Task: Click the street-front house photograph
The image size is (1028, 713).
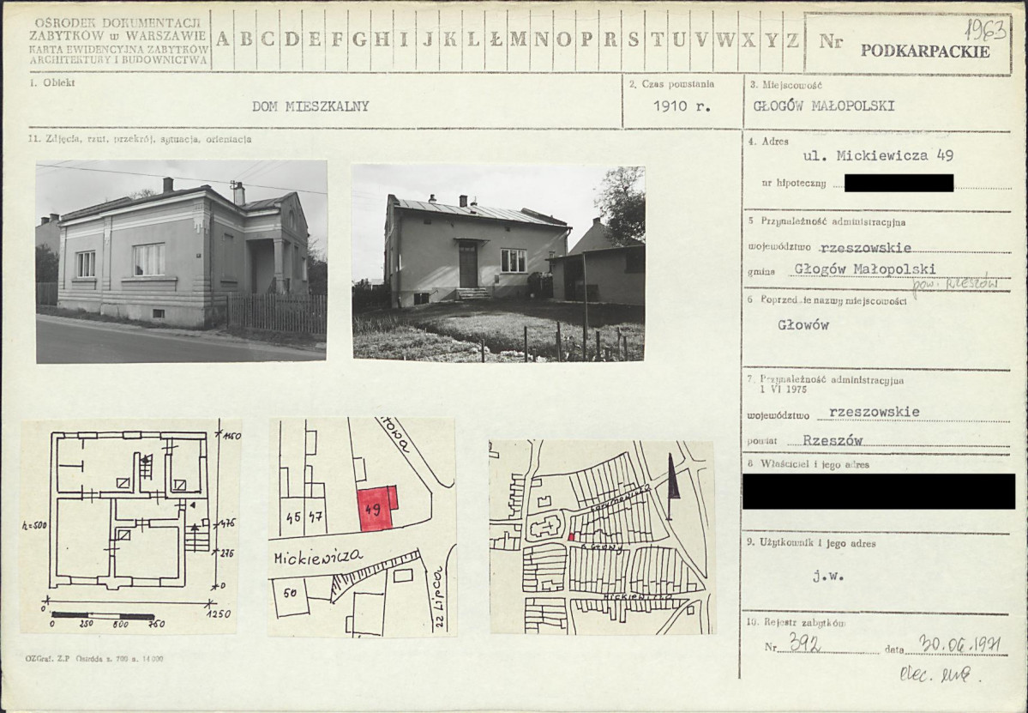Action: [x=182, y=261]
